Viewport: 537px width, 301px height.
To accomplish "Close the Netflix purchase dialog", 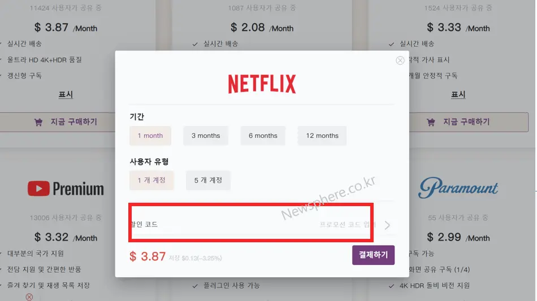I will click(400, 60).
